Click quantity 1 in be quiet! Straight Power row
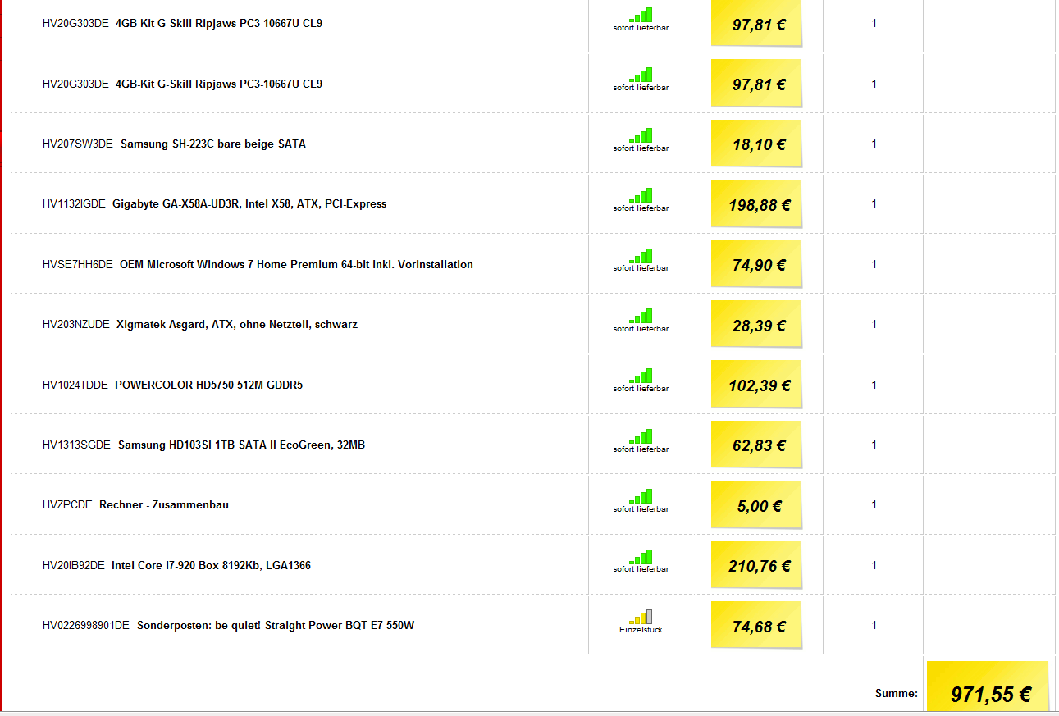 click(x=874, y=625)
